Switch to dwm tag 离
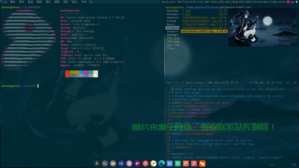 point(57,2)
